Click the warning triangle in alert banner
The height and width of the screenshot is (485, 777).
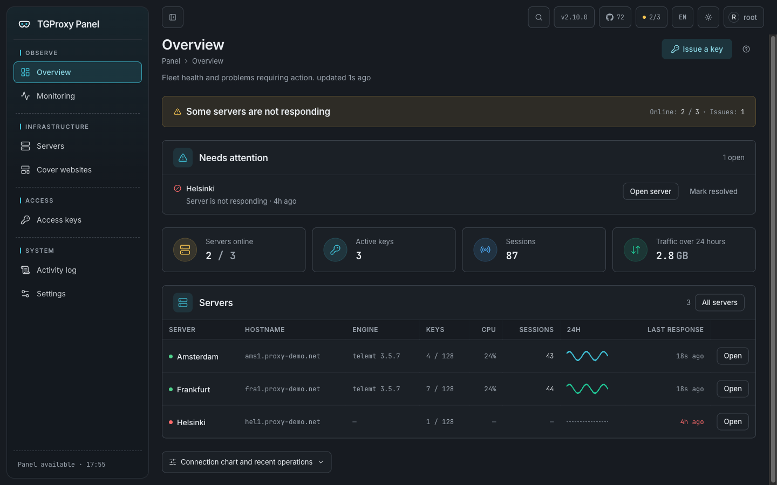pyautogui.click(x=178, y=112)
